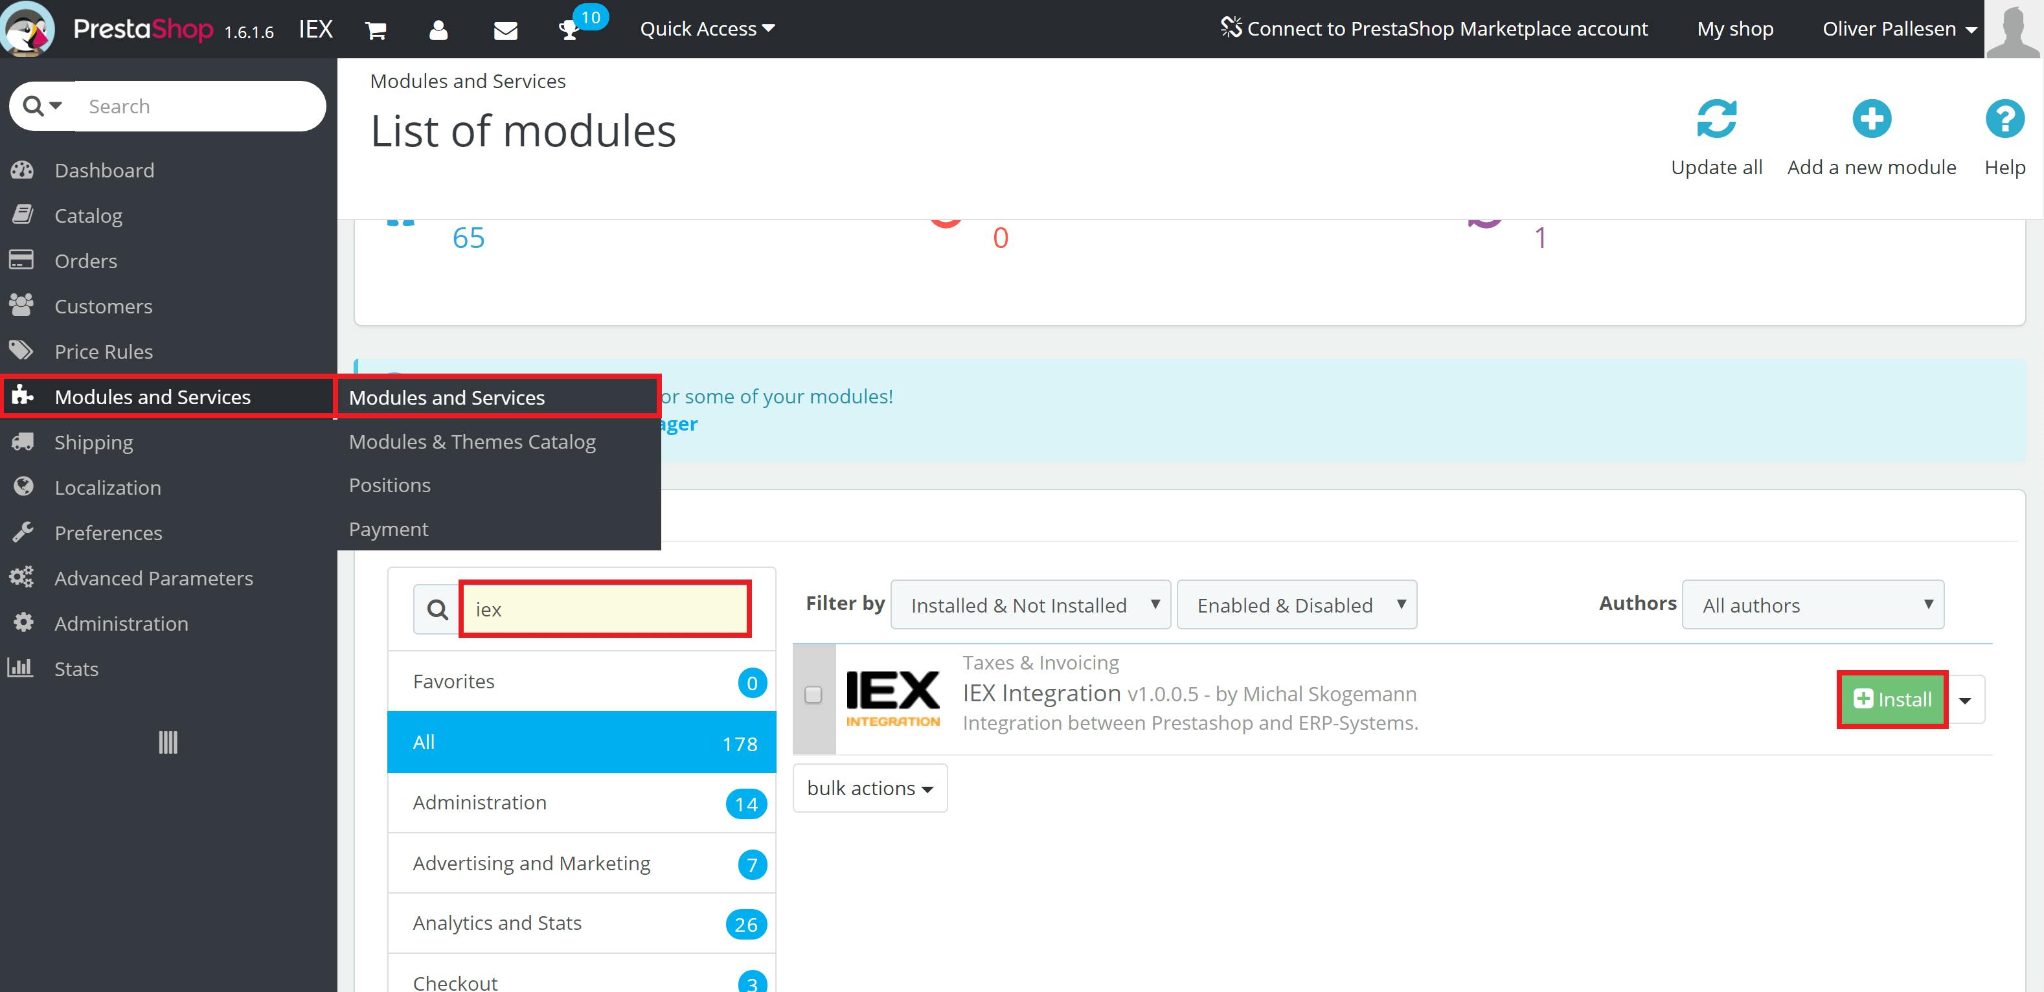
Task: Open the Quick Access dropdown
Action: point(707,29)
